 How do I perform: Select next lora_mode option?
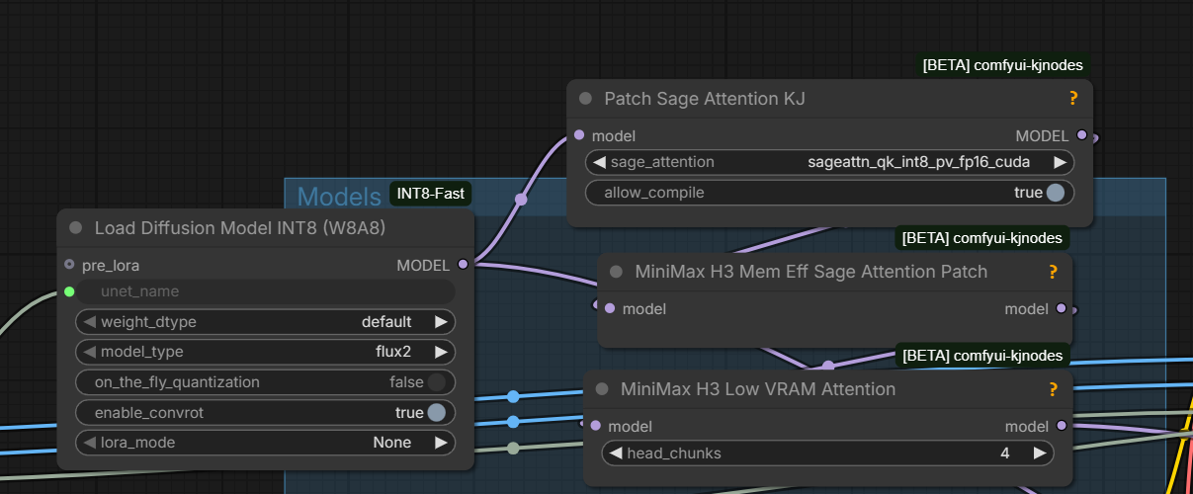pyautogui.click(x=441, y=443)
